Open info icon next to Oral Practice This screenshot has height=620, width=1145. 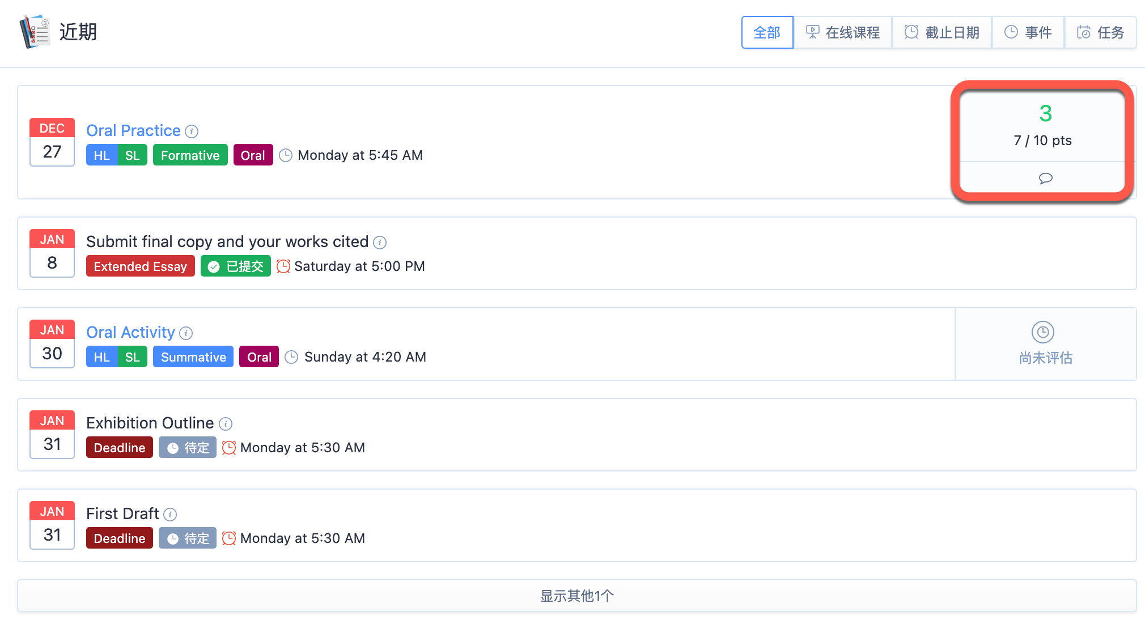coord(192,131)
